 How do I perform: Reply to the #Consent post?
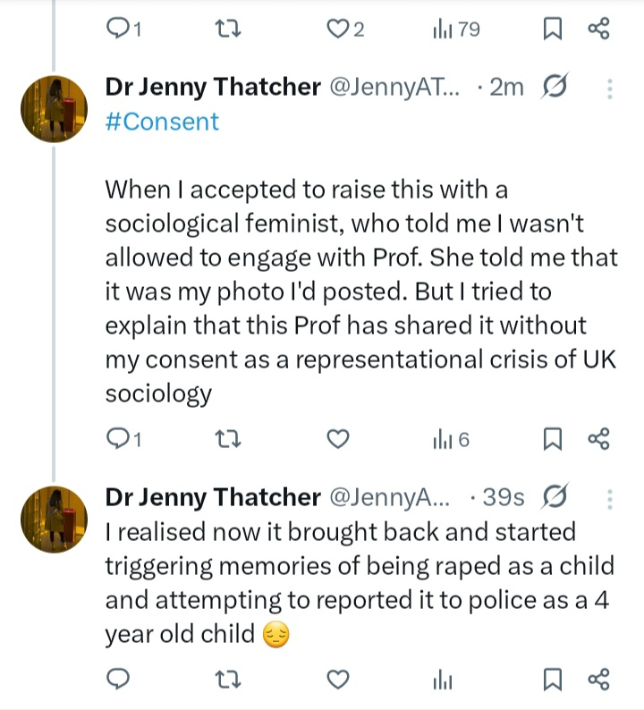pyautogui.click(x=119, y=438)
